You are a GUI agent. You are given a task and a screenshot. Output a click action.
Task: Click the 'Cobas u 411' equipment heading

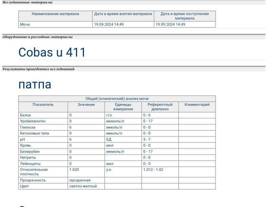click(x=51, y=52)
